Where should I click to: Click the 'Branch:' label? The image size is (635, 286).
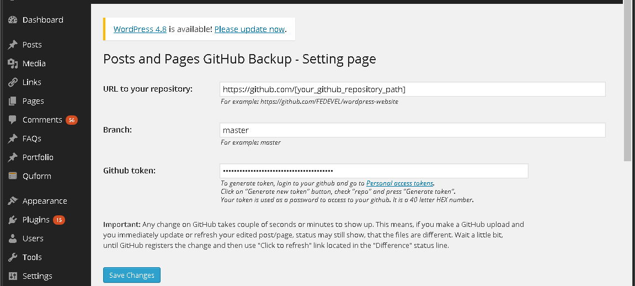tap(118, 130)
